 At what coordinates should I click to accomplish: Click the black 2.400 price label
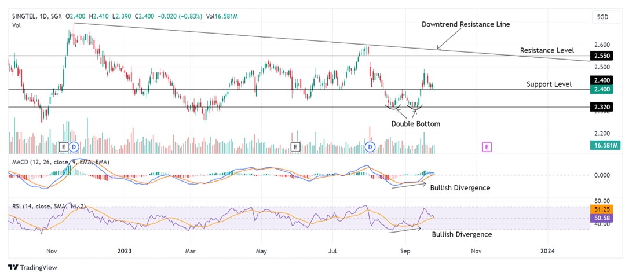point(601,80)
